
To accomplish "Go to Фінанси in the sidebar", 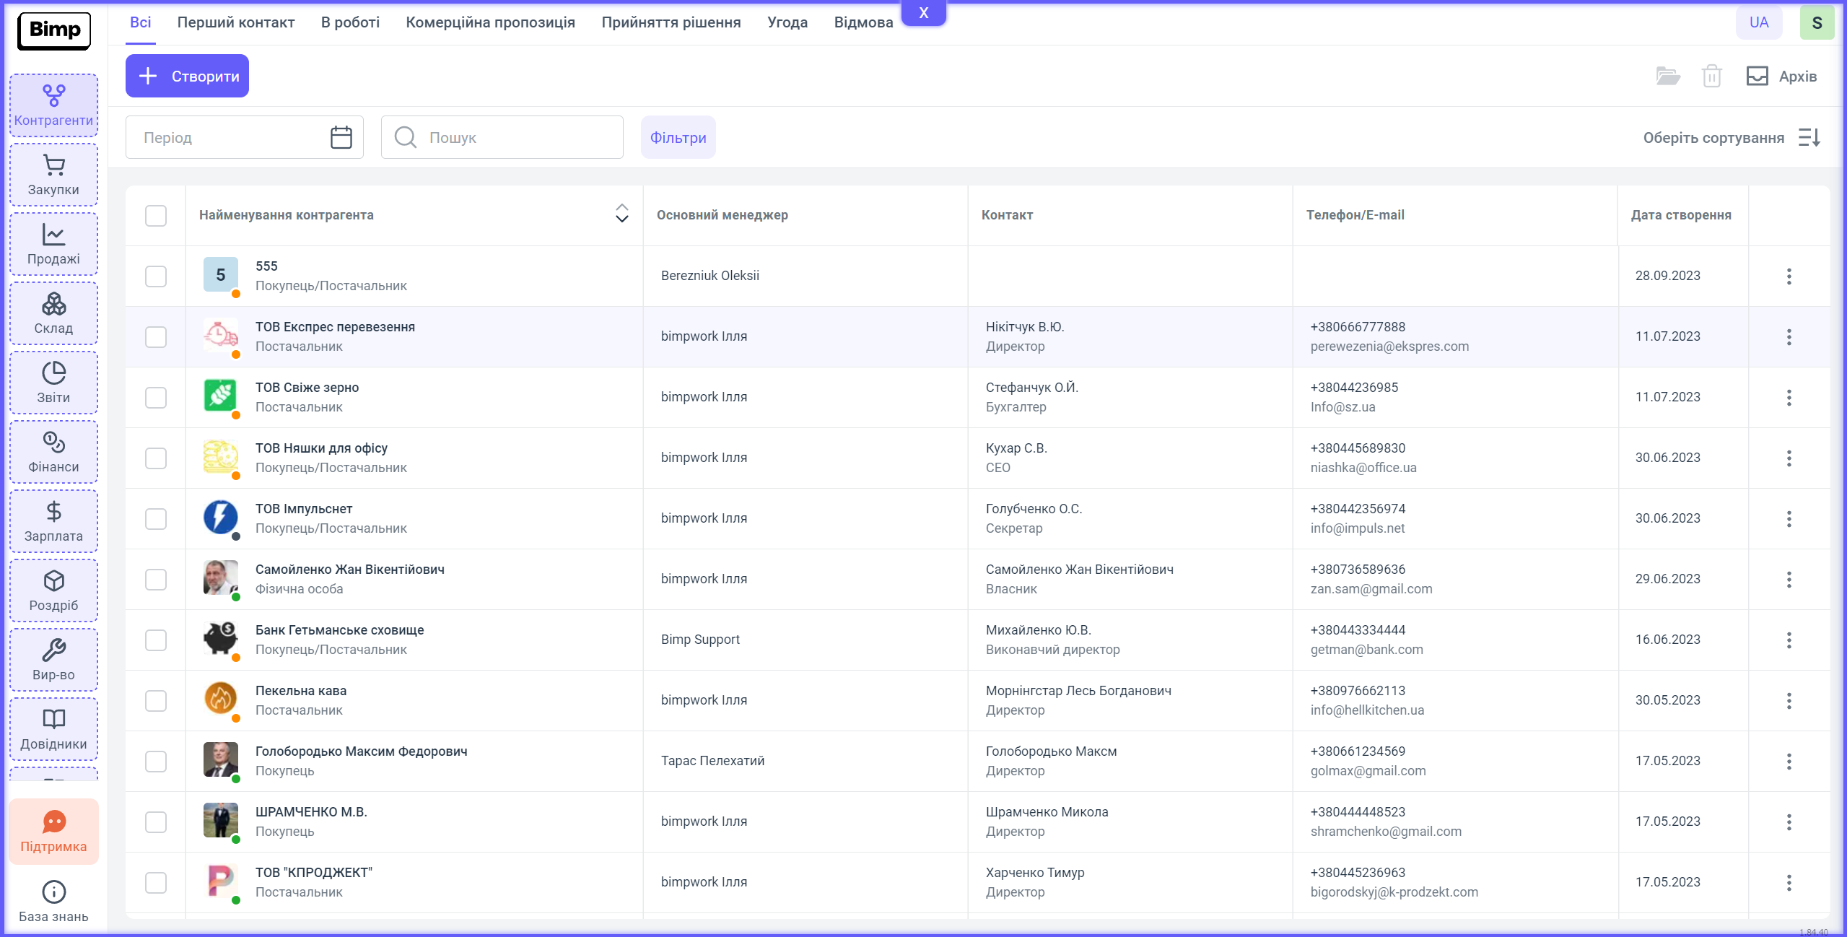I will point(53,453).
